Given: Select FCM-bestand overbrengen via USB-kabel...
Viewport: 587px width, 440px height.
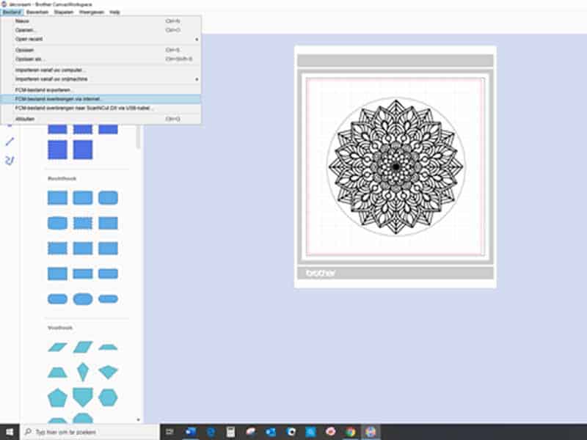Looking at the screenshot, I should tap(101, 108).
